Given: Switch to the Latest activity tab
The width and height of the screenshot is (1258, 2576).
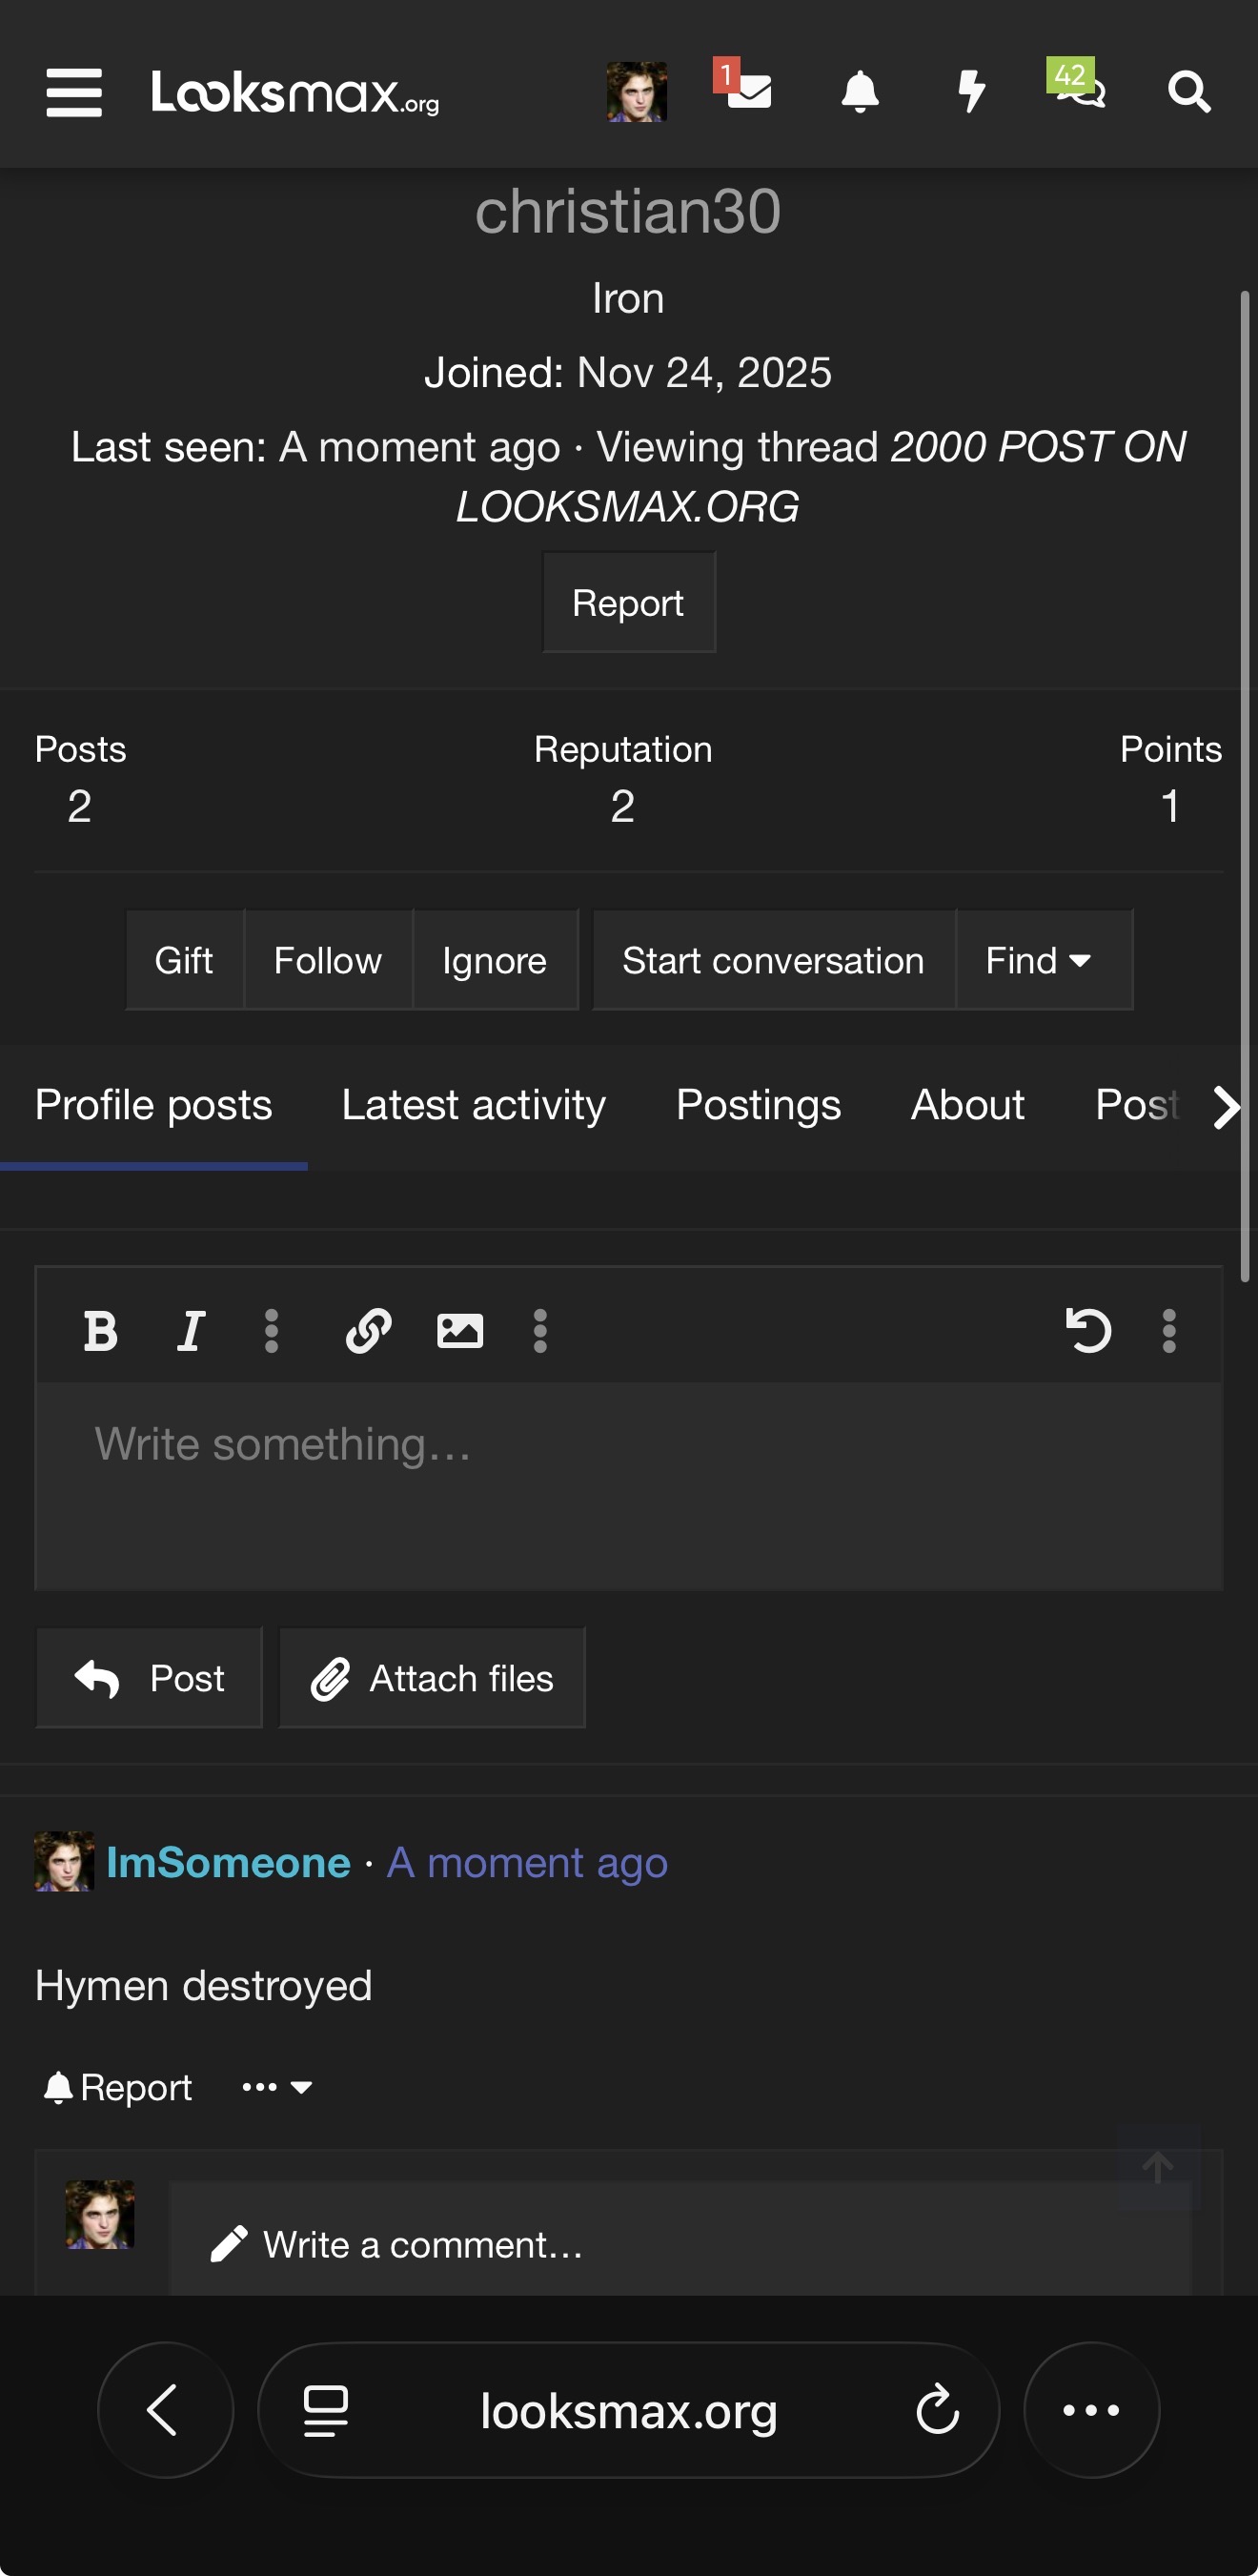Looking at the screenshot, I should (474, 1105).
